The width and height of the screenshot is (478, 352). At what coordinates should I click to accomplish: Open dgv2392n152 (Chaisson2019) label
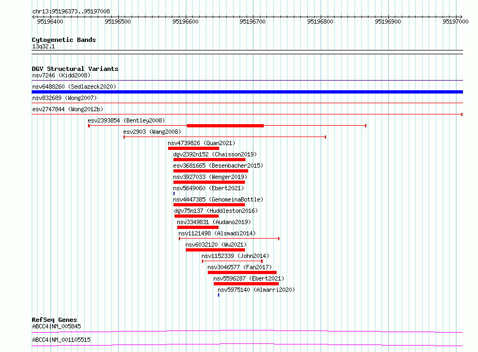tap(215, 154)
